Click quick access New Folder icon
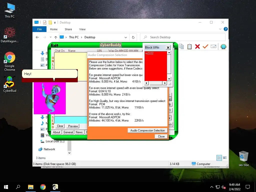 pyautogui.click(x=50, y=22)
